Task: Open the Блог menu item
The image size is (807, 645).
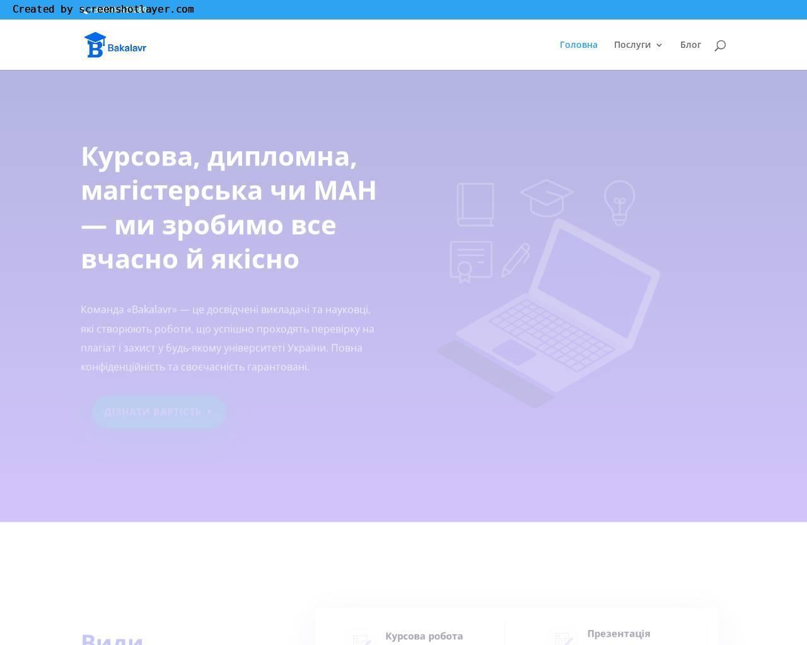Action: [691, 45]
